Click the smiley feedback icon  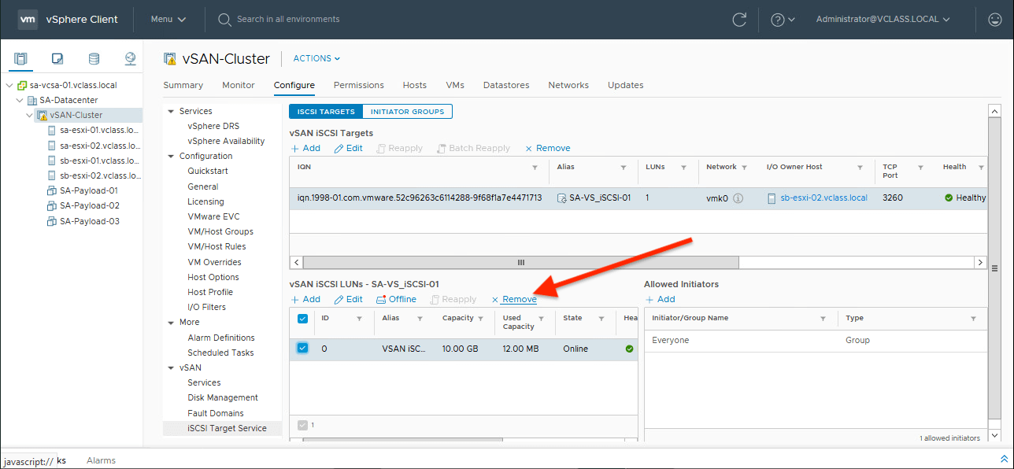coord(994,20)
